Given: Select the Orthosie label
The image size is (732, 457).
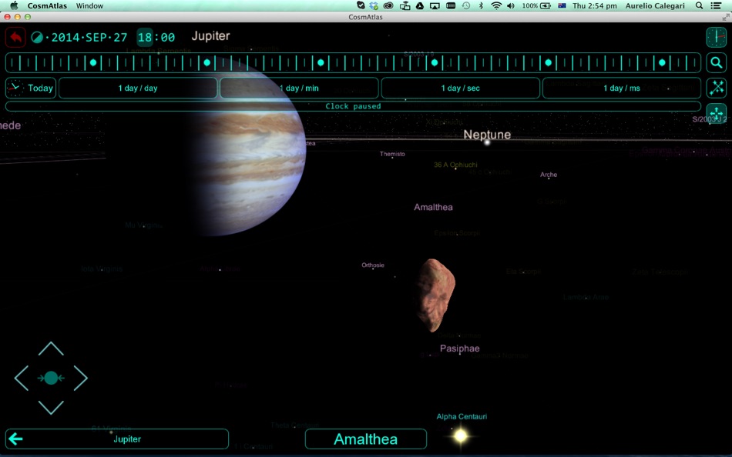Looking at the screenshot, I should point(372,265).
